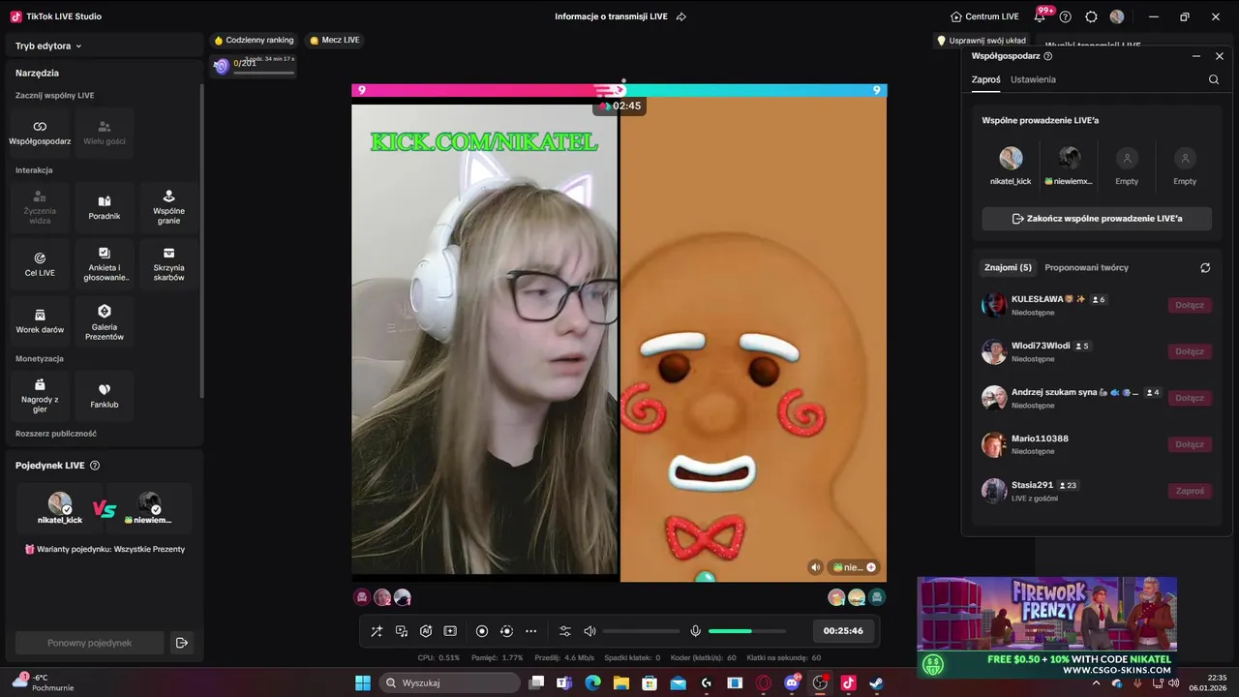Click Zakończ wspólne prowadzenie LIVE'a button
The height and width of the screenshot is (697, 1239).
(1097, 219)
